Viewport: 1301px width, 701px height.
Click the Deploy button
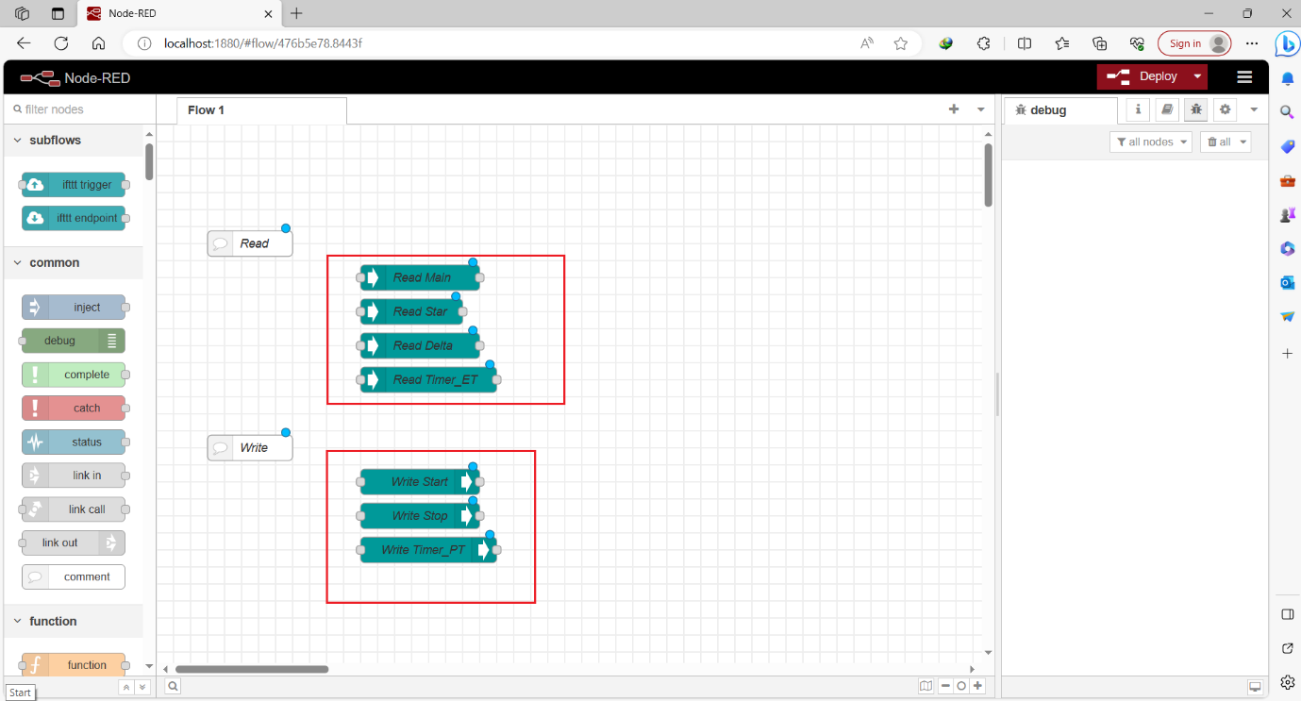click(x=1152, y=76)
